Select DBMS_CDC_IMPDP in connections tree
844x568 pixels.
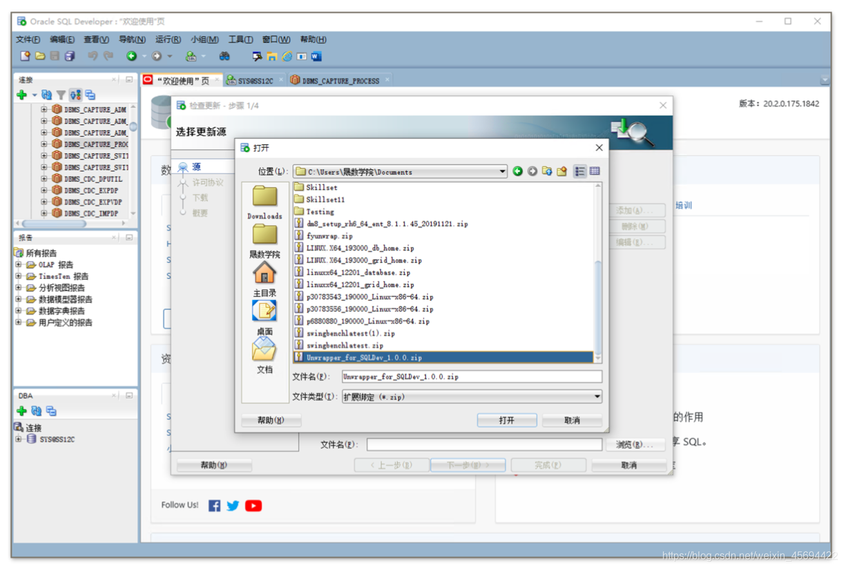click(91, 213)
